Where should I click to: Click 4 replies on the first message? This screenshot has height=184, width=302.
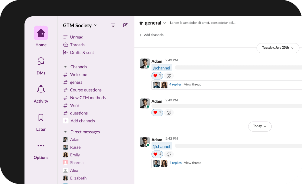pos(175,85)
